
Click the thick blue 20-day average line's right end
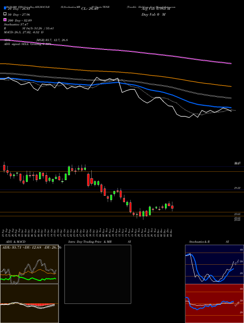click(230, 108)
